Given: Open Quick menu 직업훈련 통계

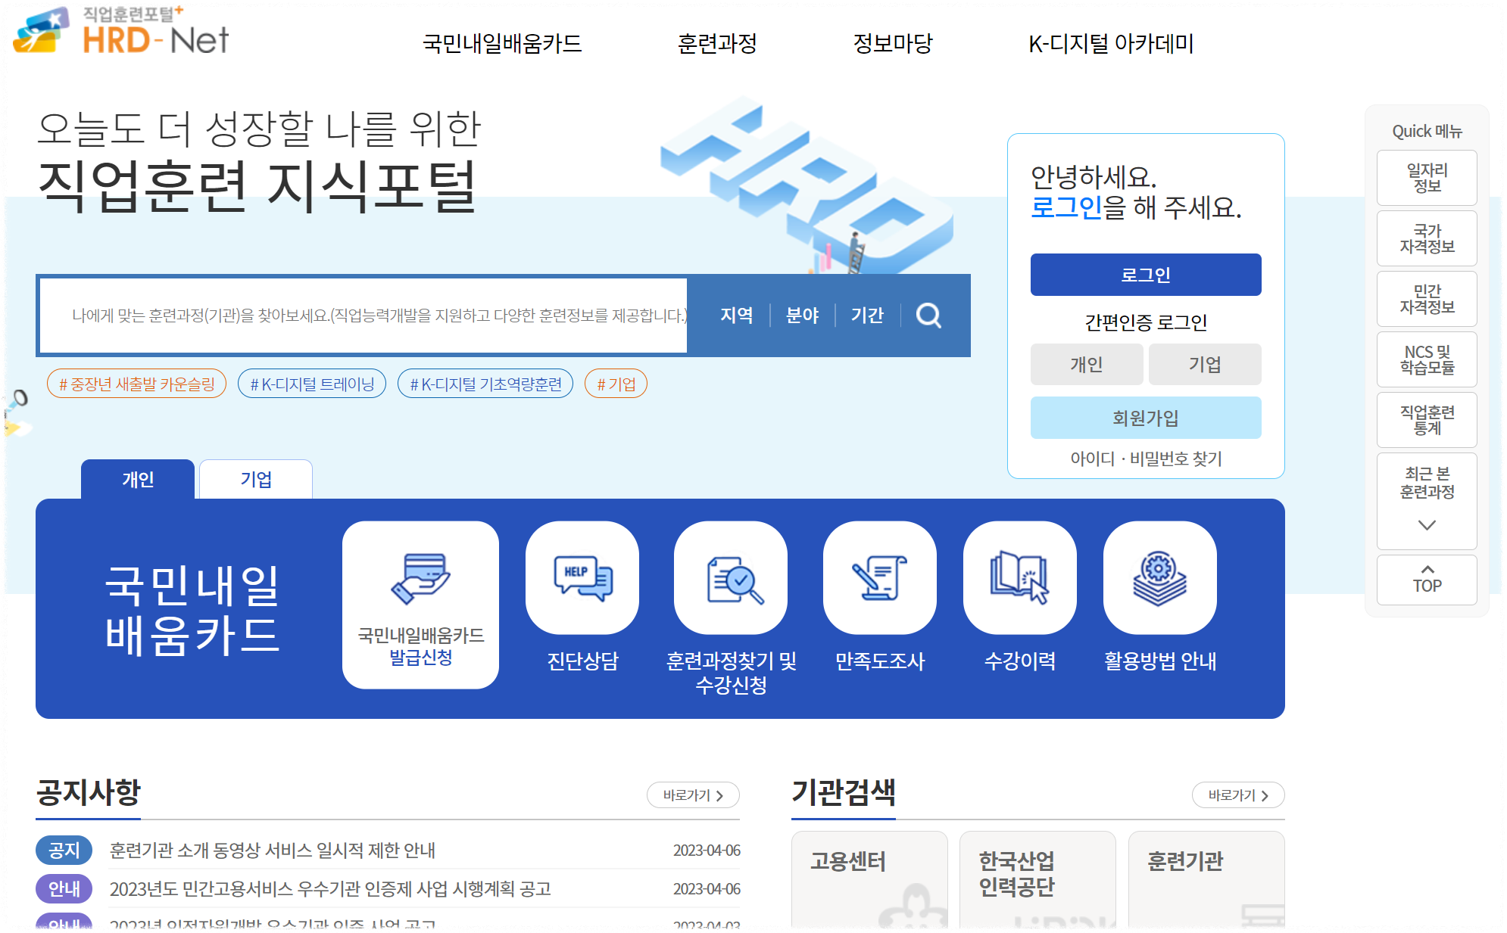Looking at the screenshot, I should [x=1427, y=420].
